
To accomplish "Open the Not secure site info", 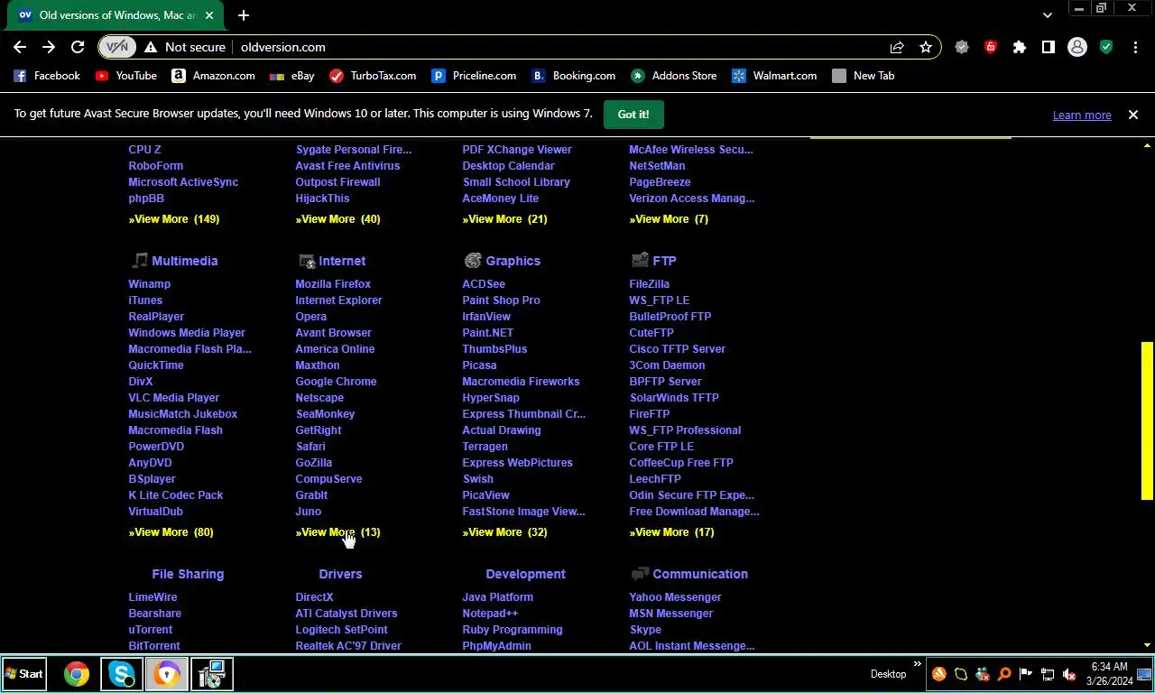I will (184, 47).
